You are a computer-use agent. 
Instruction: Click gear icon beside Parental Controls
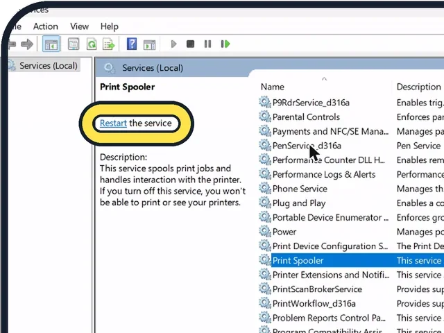tap(265, 117)
